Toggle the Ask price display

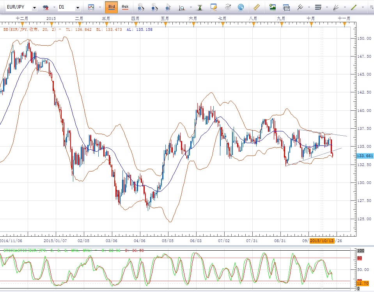point(125,7)
